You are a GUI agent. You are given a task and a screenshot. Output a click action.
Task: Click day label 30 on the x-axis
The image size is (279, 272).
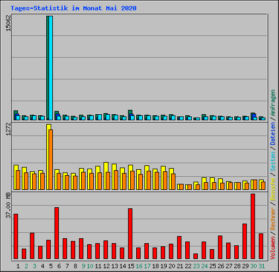(253, 266)
